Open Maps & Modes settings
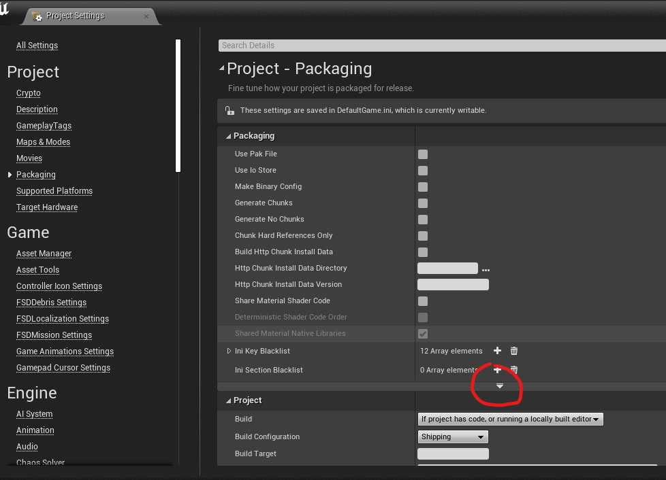666x480 pixels. click(x=44, y=142)
